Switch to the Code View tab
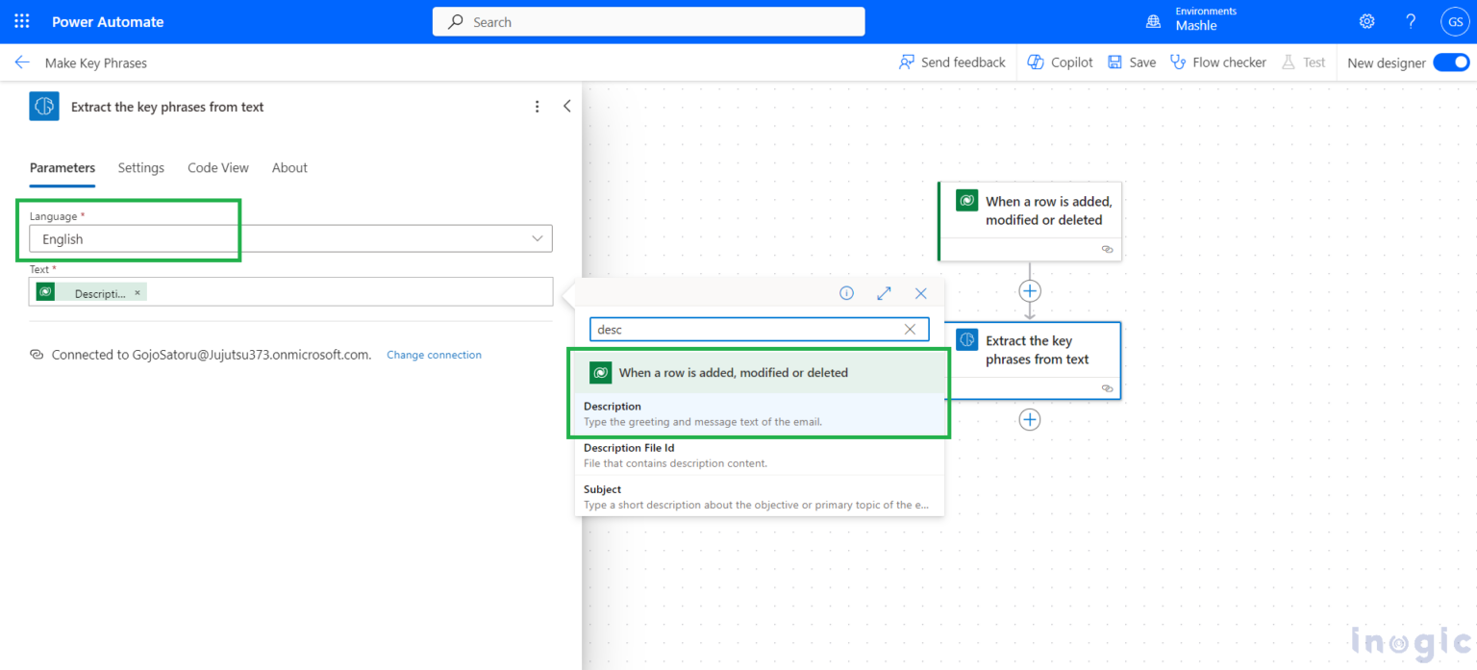 (217, 167)
